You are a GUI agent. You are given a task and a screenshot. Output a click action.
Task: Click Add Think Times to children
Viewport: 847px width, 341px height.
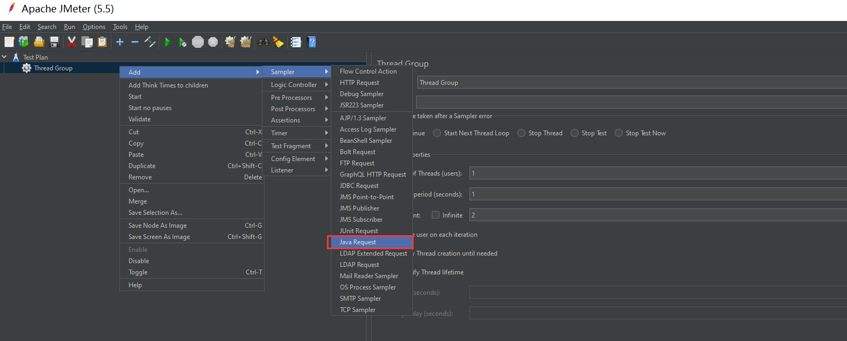coord(191,85)
